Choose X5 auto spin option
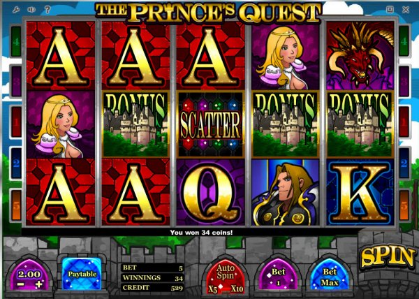 pos(213,289)
